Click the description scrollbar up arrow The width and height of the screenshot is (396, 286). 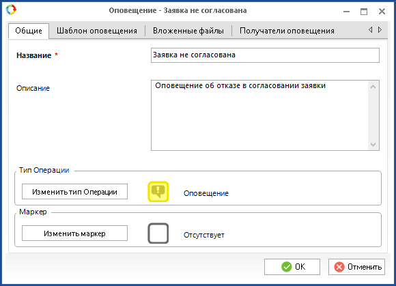pos(373,87)
